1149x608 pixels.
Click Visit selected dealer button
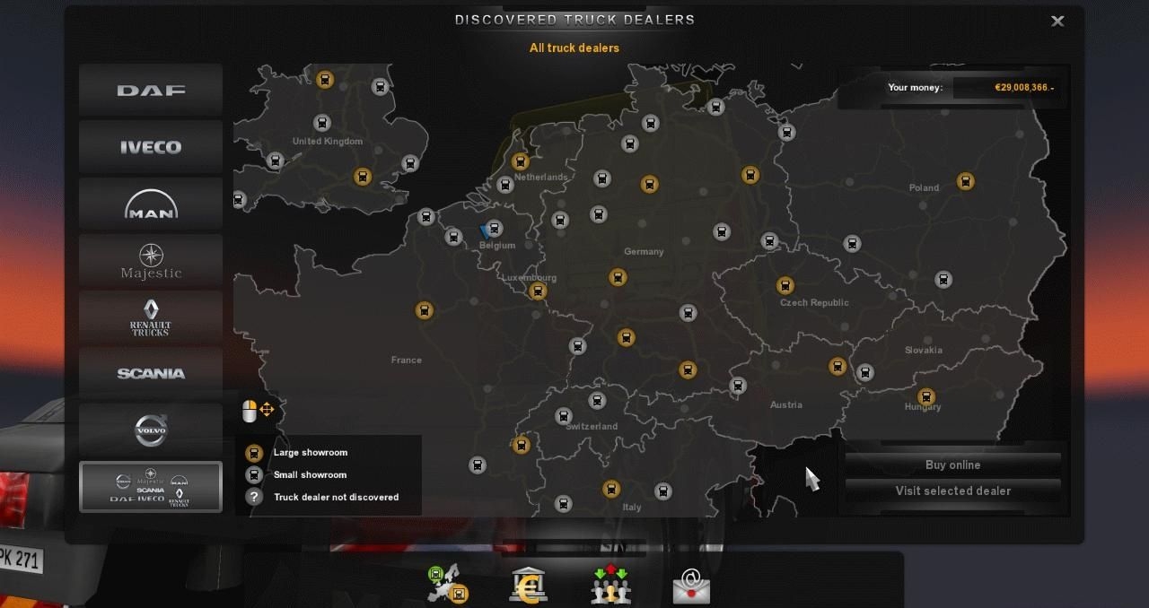tap(952, 491)
